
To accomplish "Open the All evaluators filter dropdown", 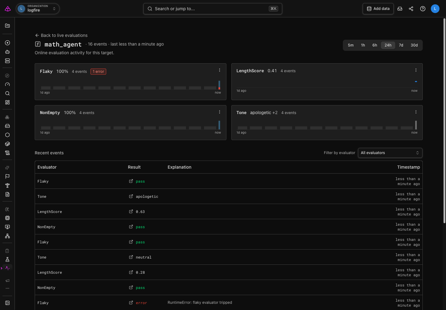I will 390,153.
